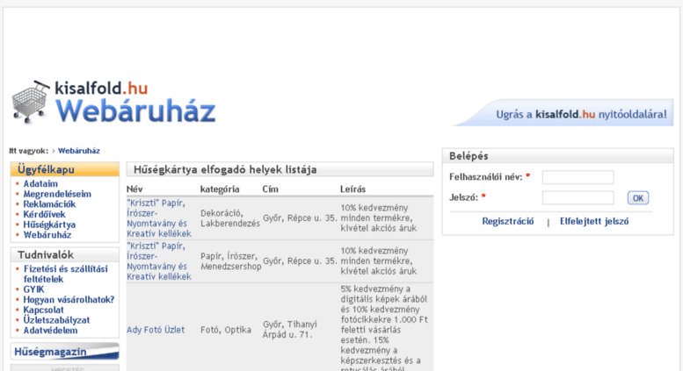This screenshot has height=371, width=683.
Task: Open Hogyan vásárolhatok? link
Action: pos(69,300)
